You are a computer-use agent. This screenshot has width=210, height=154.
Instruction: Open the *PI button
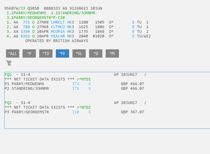pyautogui.click(x=112, y=54)
